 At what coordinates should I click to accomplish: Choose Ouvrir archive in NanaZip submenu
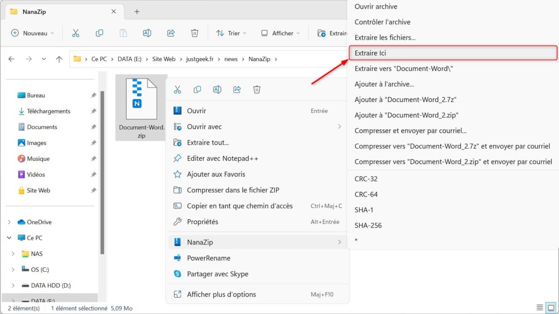coord(453,7)
